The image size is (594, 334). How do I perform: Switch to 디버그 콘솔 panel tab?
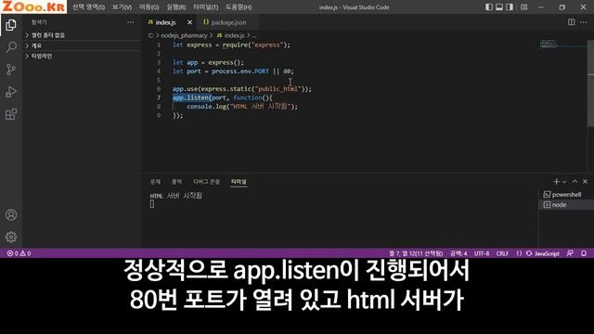206,182
